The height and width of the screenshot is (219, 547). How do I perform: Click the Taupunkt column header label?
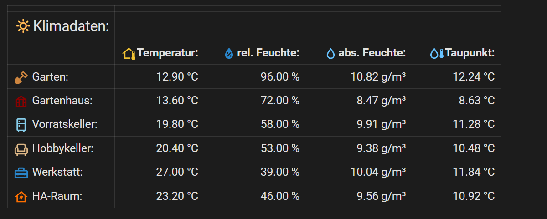[470, 53]
